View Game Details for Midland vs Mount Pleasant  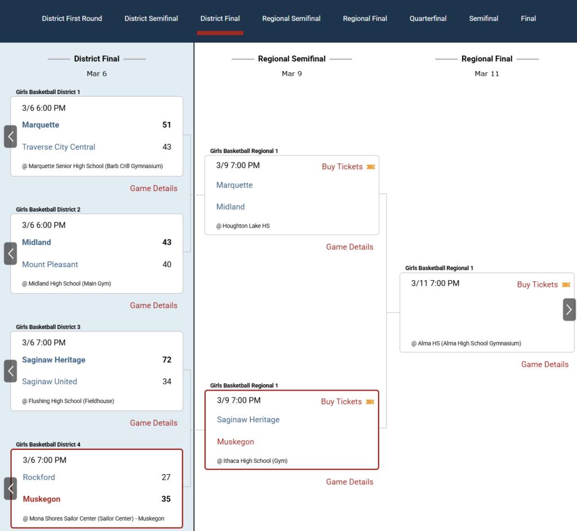click(153, 306)
